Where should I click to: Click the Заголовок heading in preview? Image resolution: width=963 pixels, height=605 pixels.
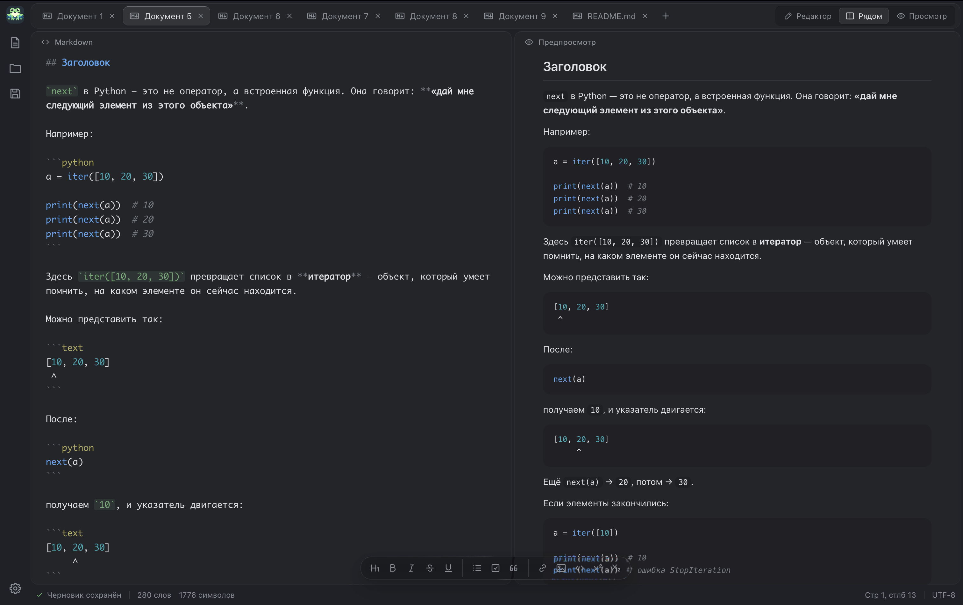tap(575, 67)
